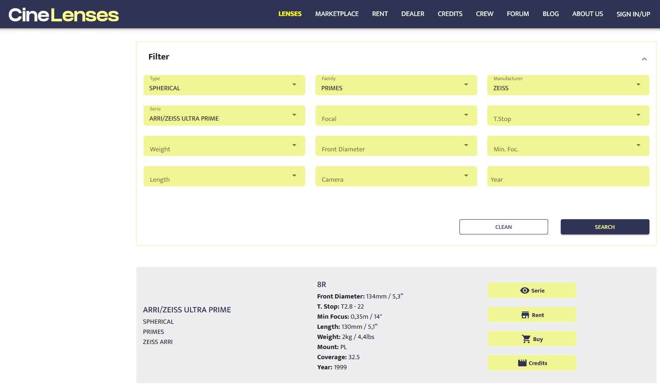This screenshot has width=660, height=387.
Task: Open the 8R lens title
Action: 322,285
